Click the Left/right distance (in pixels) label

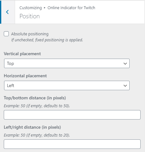pyautogui.click(x=32, y=127)
